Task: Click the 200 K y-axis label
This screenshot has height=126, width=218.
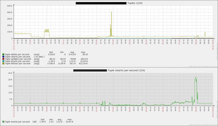Action: click(x=10, y=25)
